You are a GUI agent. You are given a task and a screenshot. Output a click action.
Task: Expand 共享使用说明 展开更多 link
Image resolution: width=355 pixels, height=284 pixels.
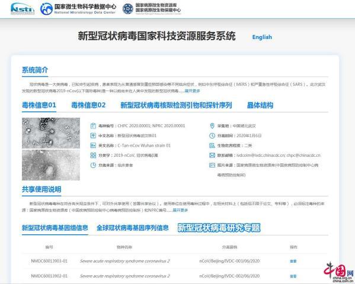(180, 210)
